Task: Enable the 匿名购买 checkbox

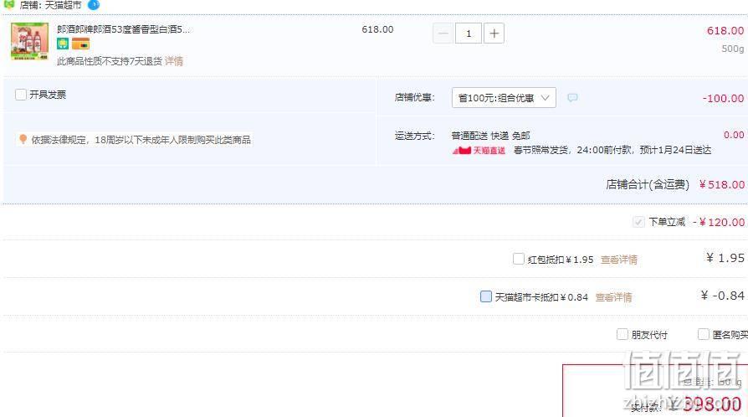Action: (703, 334)
